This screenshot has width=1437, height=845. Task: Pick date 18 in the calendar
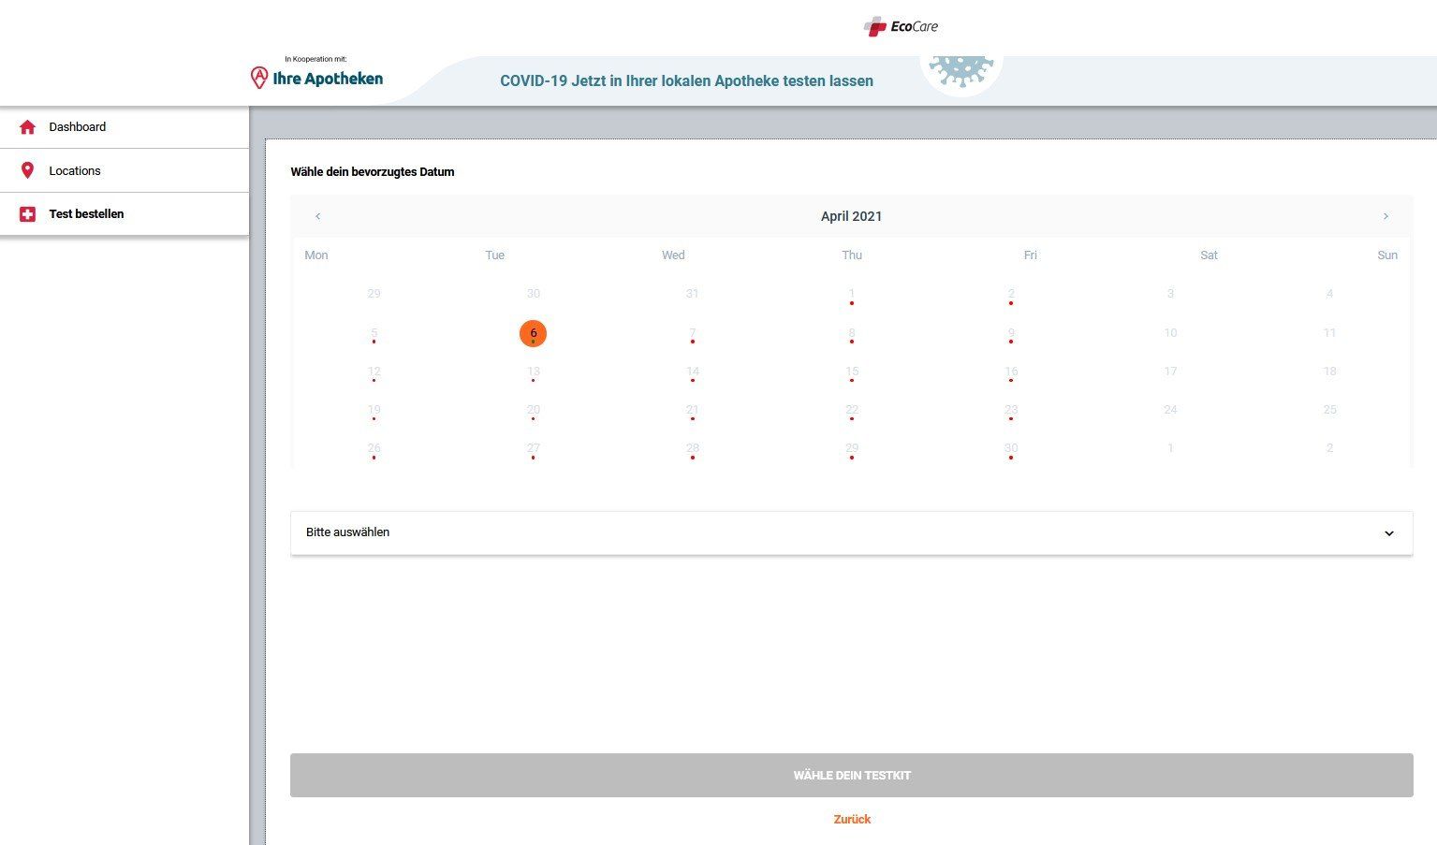click(x=1329, y=372)
